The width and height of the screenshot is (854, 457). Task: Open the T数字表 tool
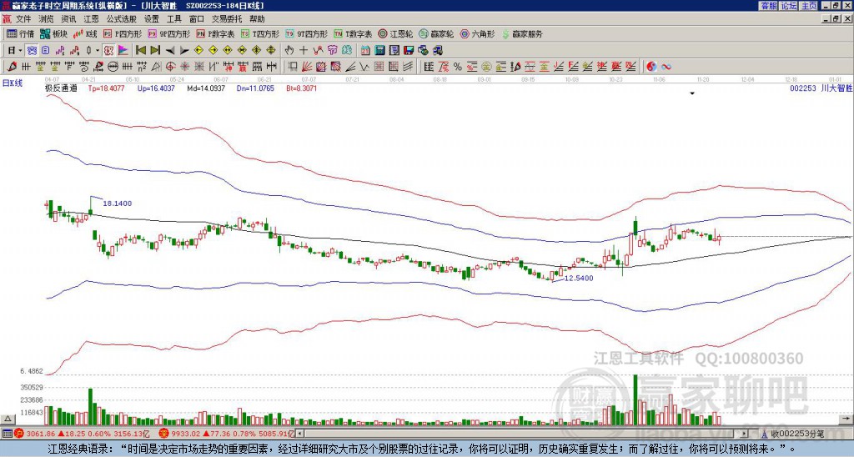[x=353, y=34]
